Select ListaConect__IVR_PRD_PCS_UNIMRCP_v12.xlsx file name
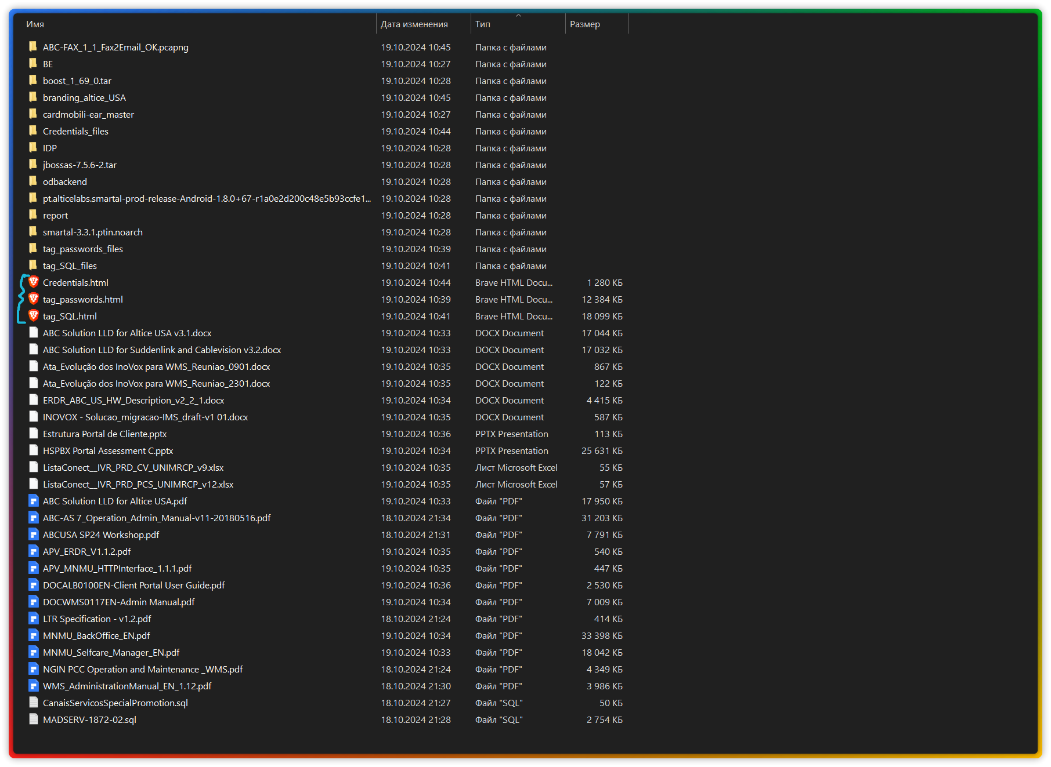 [138, 484]
